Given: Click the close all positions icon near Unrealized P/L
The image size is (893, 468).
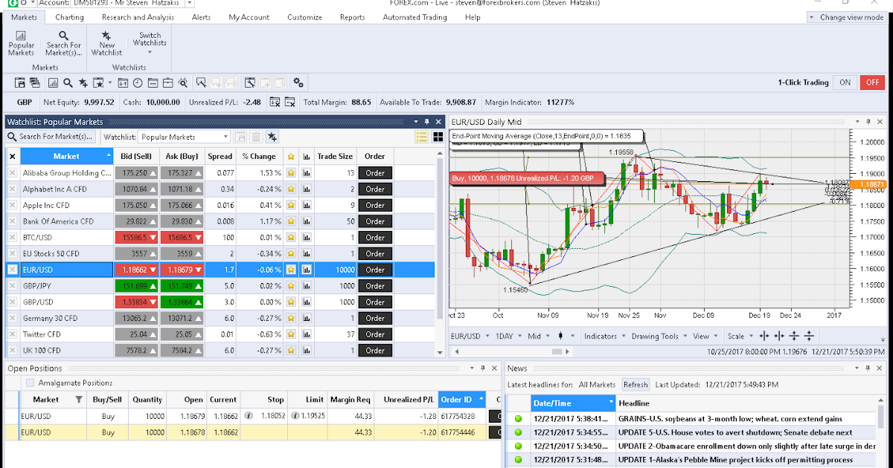Looking at the screenshot, I should (275, 102).
